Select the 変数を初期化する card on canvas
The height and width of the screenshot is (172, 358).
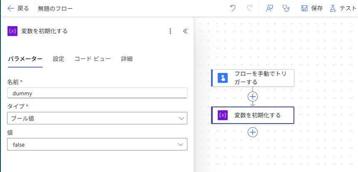click(x=253, y=115)
